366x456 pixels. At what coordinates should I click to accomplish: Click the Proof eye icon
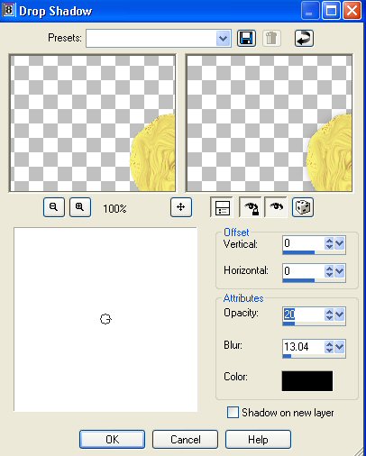pos(276,207)
